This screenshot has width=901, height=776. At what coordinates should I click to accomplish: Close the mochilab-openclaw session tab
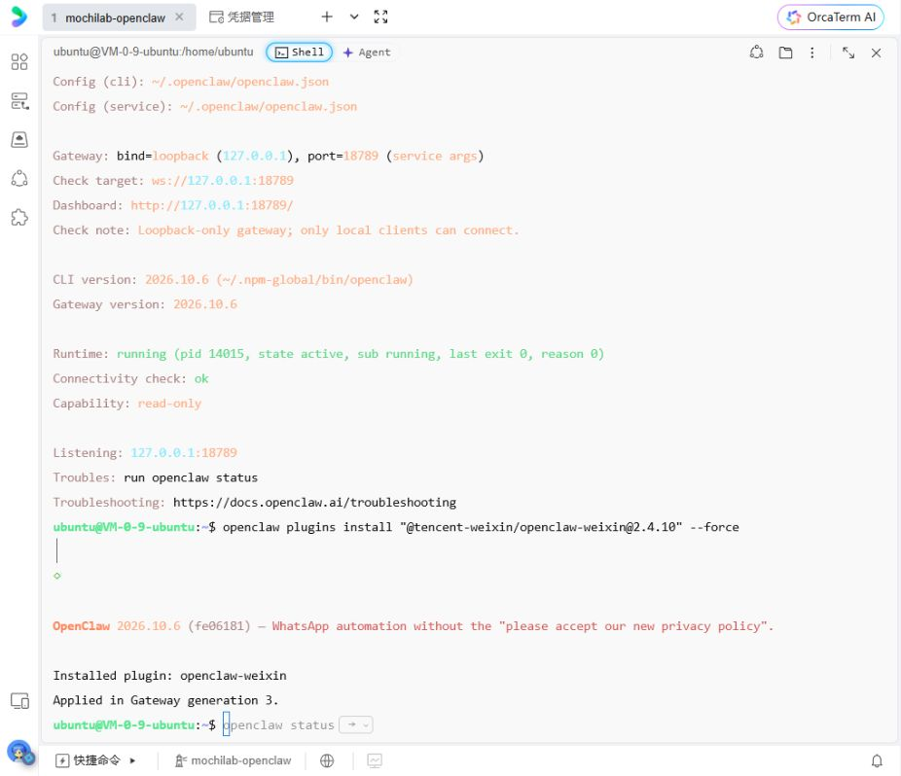(179, 18)
